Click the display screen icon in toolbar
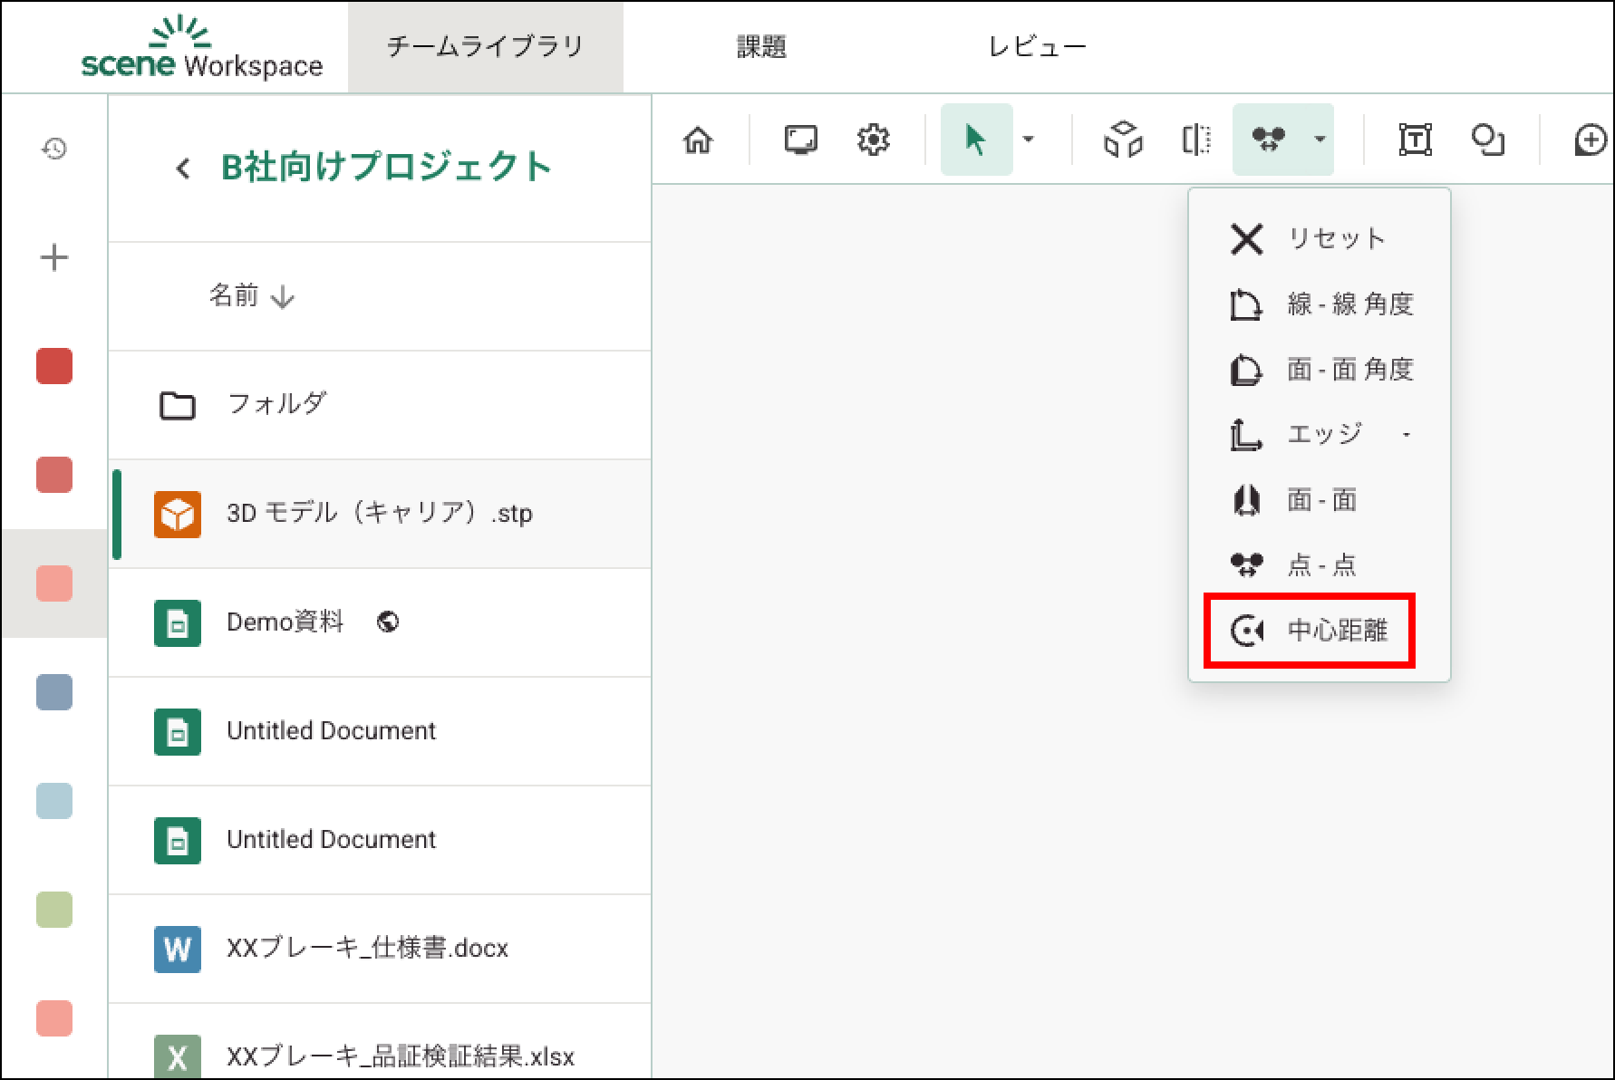The width and height of the screenshot is (1615, 1080). (800, 140)
